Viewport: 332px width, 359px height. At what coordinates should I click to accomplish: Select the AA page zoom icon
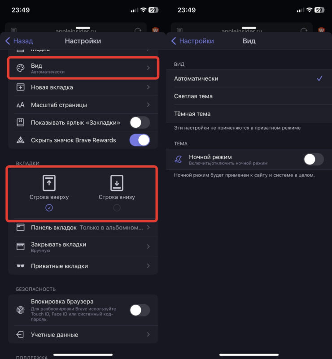tap(20, 105)
